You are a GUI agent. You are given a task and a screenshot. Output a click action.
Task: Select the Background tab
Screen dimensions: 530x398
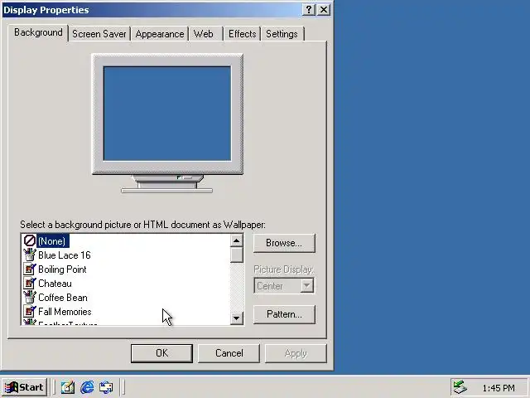pos(38,33)
